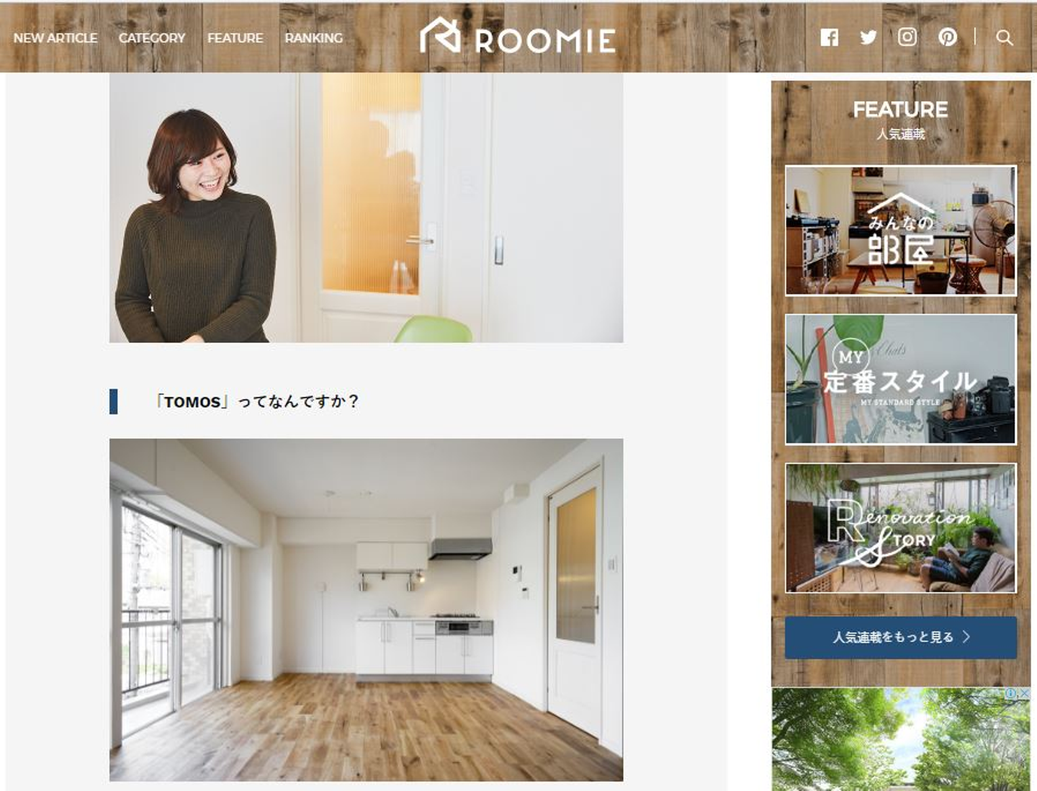Open the Twitter bird icon
The image size is (1037, 791).
click(x=868, y=37)
